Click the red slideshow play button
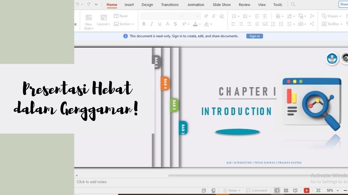Viewport: 348px width, 195px height. (306, 190)
